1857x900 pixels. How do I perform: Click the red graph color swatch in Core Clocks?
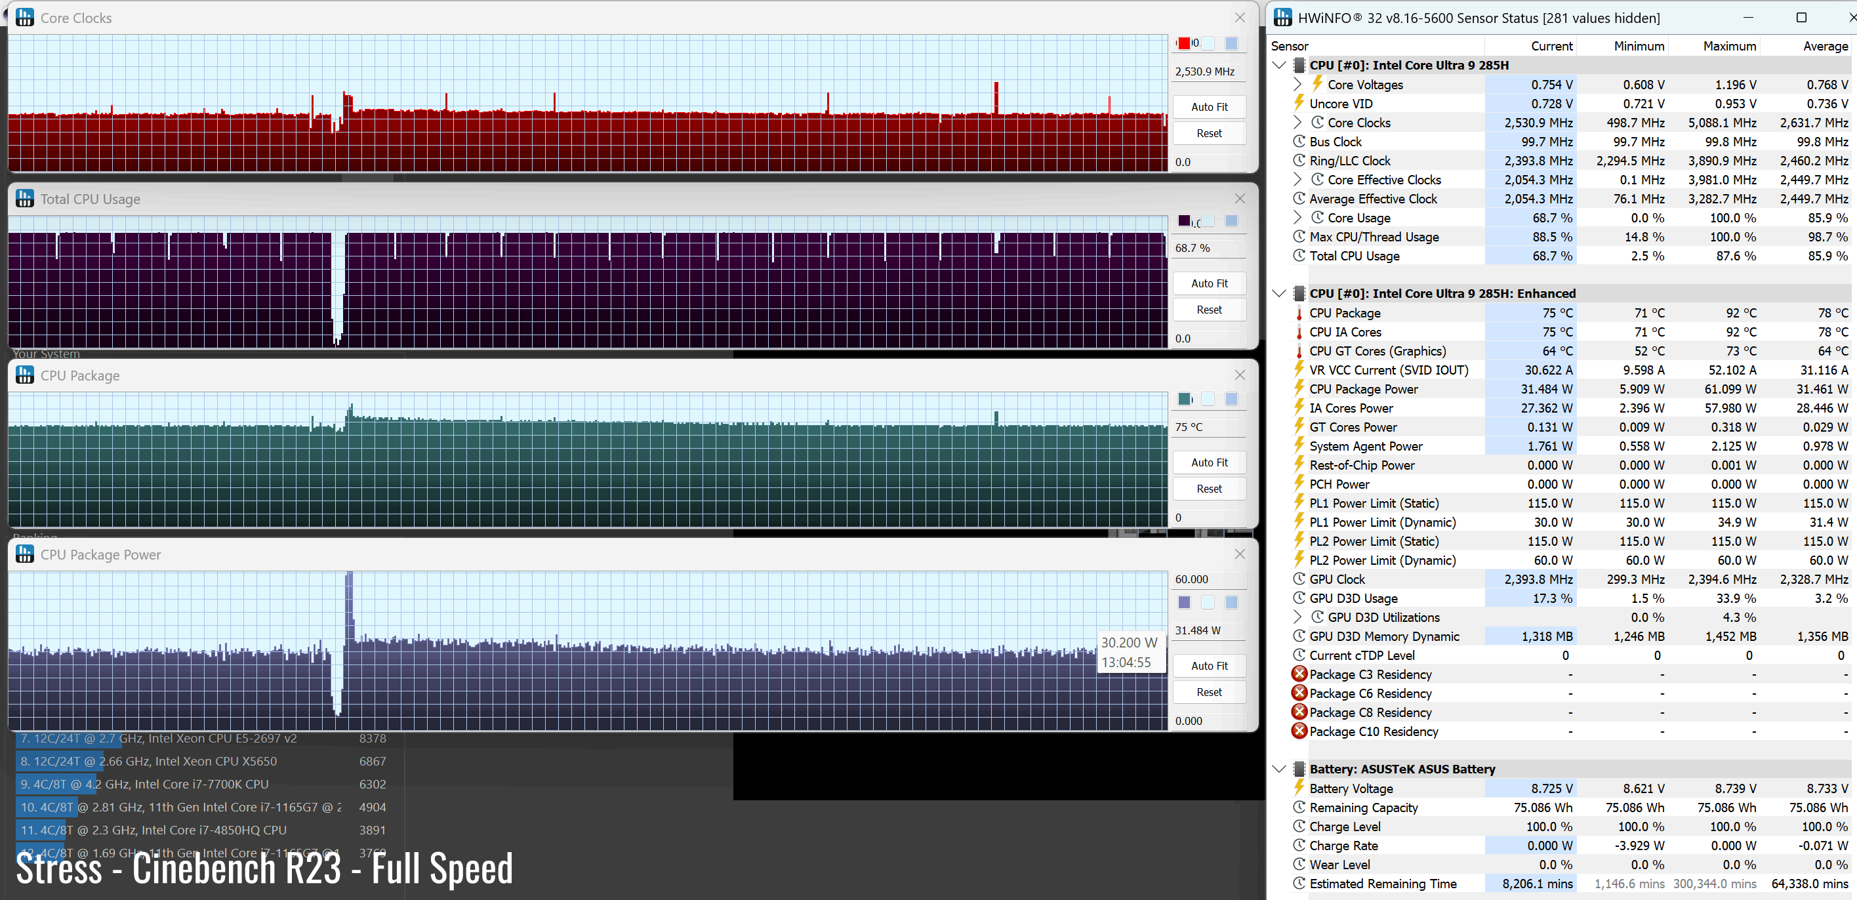coord(1184,43)
